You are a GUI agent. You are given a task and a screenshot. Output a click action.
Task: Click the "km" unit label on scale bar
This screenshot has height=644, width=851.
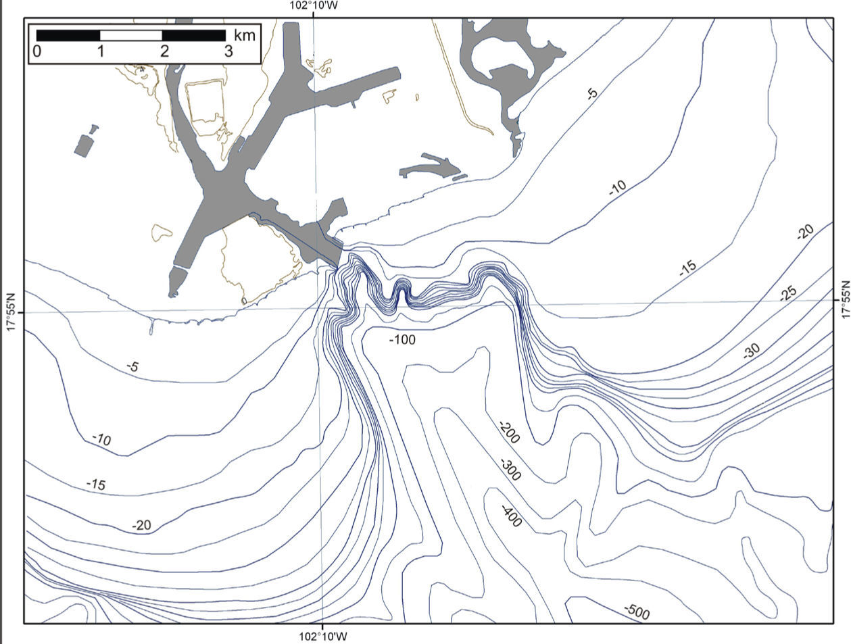pyautogui.click(x=244, y=34)
